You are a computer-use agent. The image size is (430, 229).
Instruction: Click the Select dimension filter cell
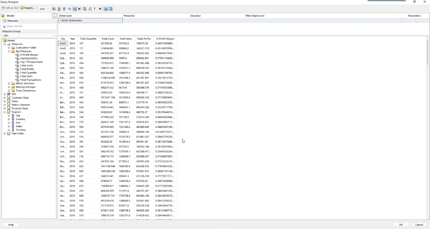(x=90, y=20)
